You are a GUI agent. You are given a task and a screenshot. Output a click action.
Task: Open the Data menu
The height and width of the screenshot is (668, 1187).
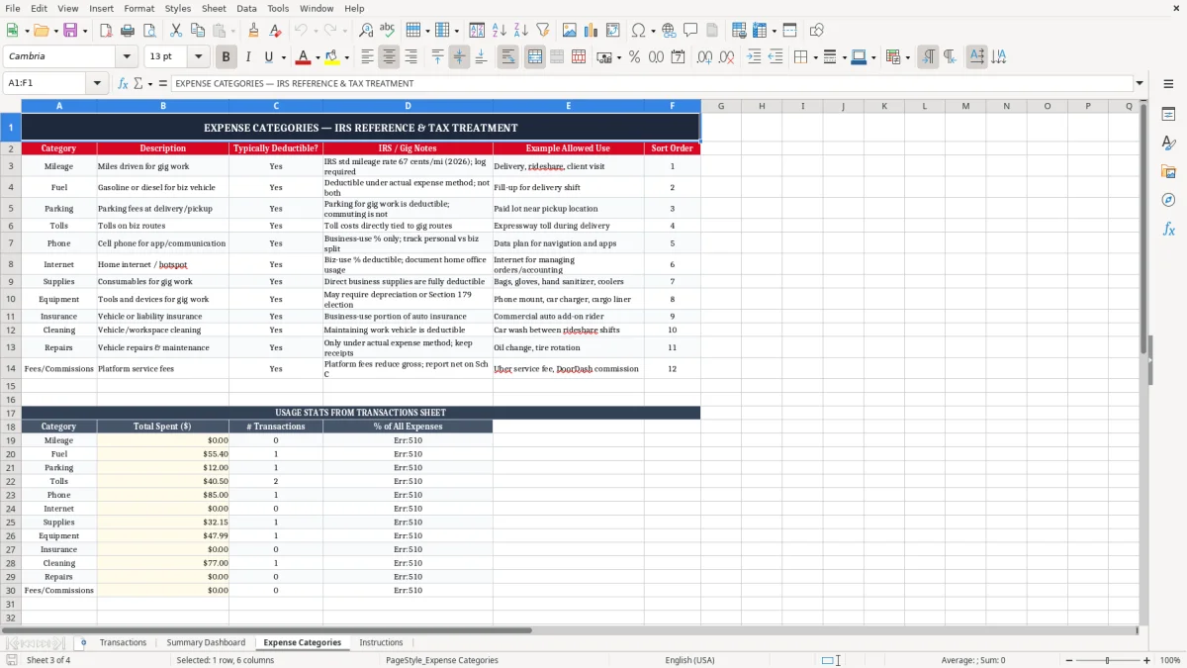(x=246, y=8)
